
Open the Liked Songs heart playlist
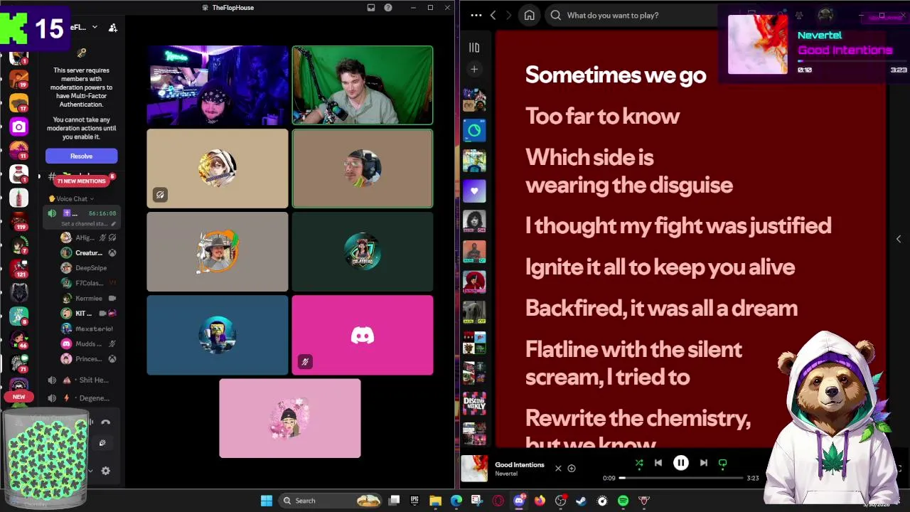(474, 191)
